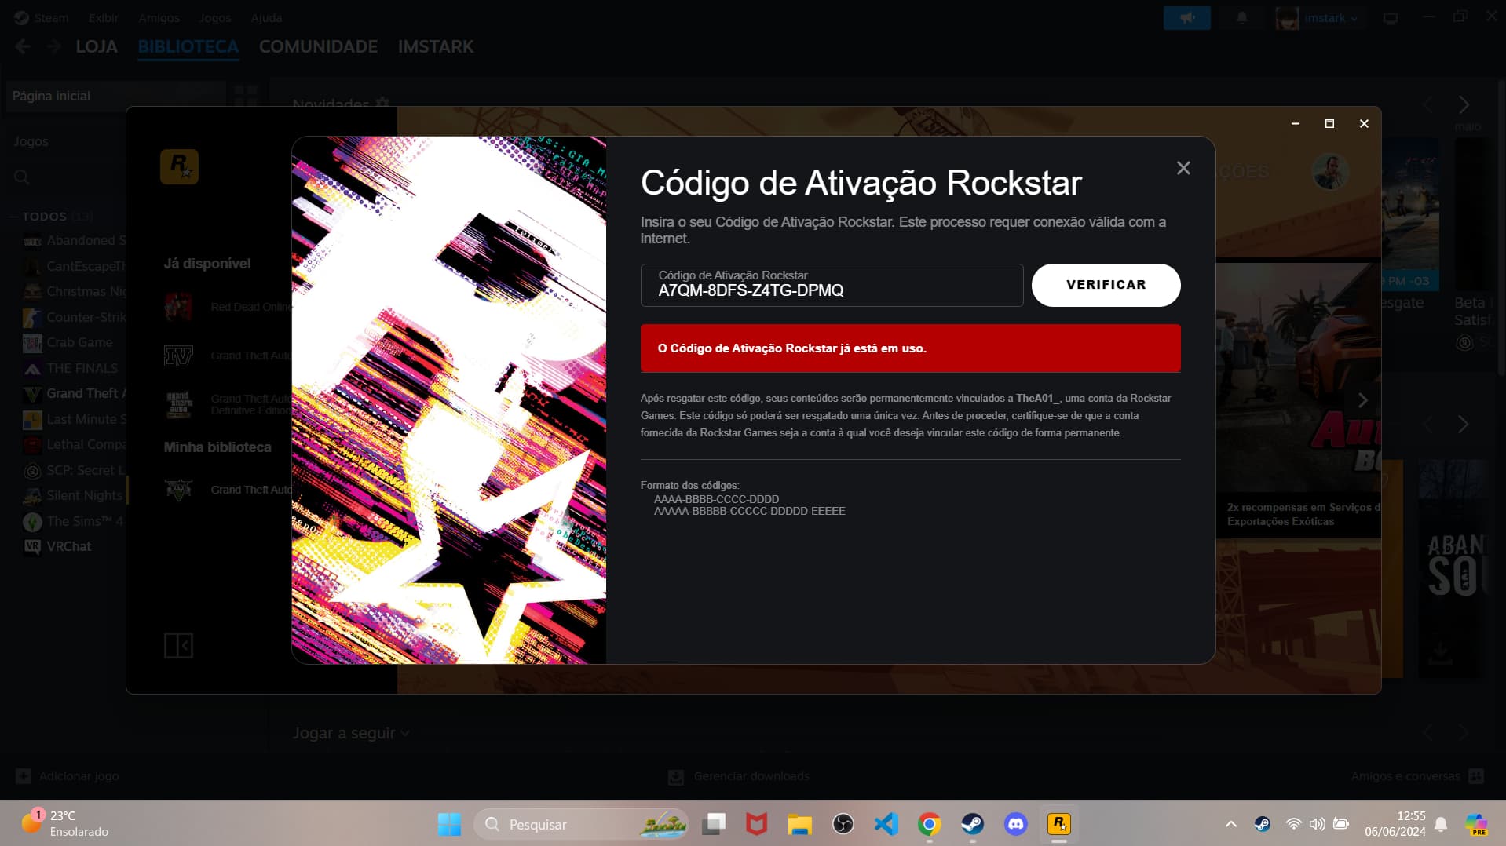This screenshot has width=1506, height=846.
Task: Open Novidades settings gear
Action: [x=382, y=104]
